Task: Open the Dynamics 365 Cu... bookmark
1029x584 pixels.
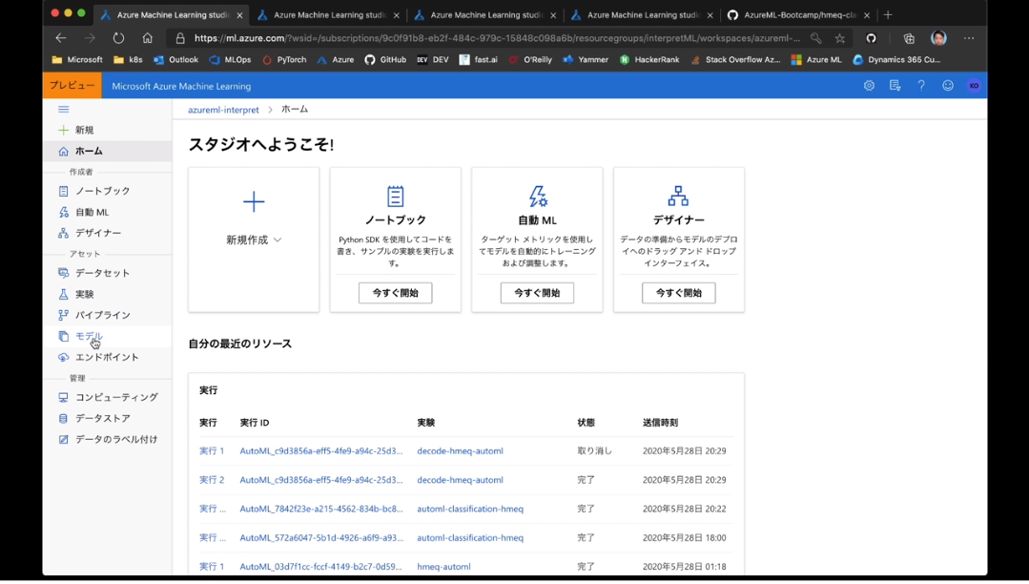Action: pyautogui.click(x=896, y=60)
